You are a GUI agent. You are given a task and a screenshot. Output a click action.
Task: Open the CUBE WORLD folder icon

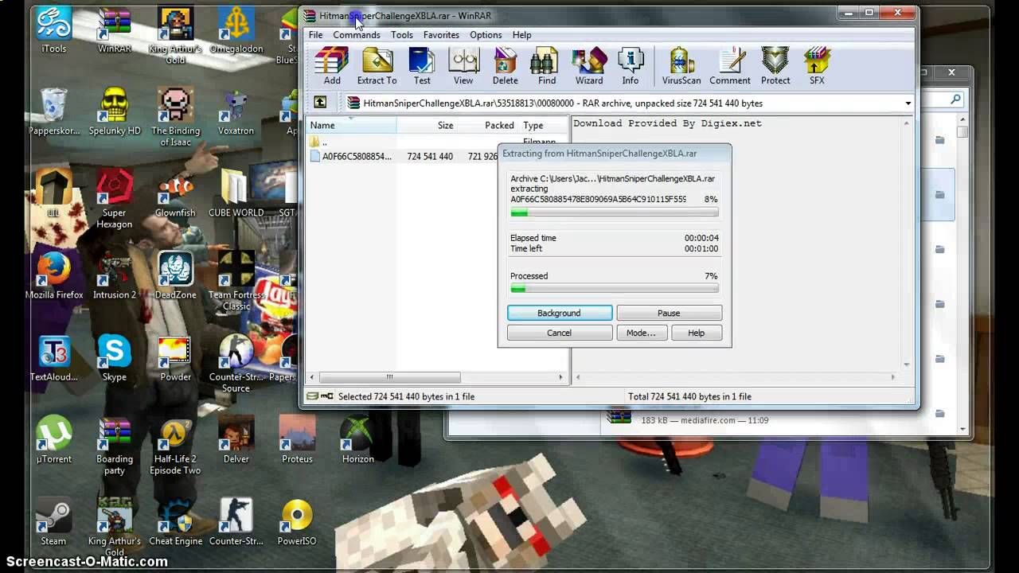(236, 194)
